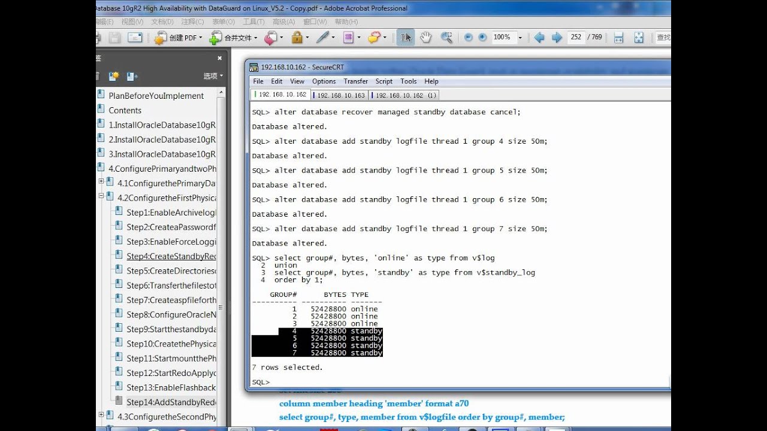767x431 pixels.
Task: Open the 文档(D) menu in Acrobat
Action: tap(162, 22)
